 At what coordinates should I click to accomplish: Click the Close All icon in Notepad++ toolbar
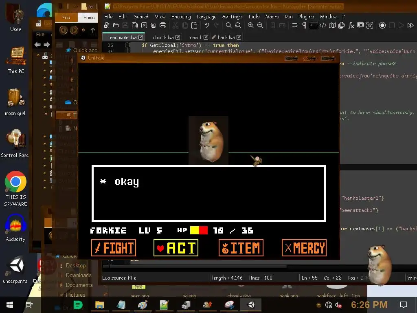tap(154, 25)
